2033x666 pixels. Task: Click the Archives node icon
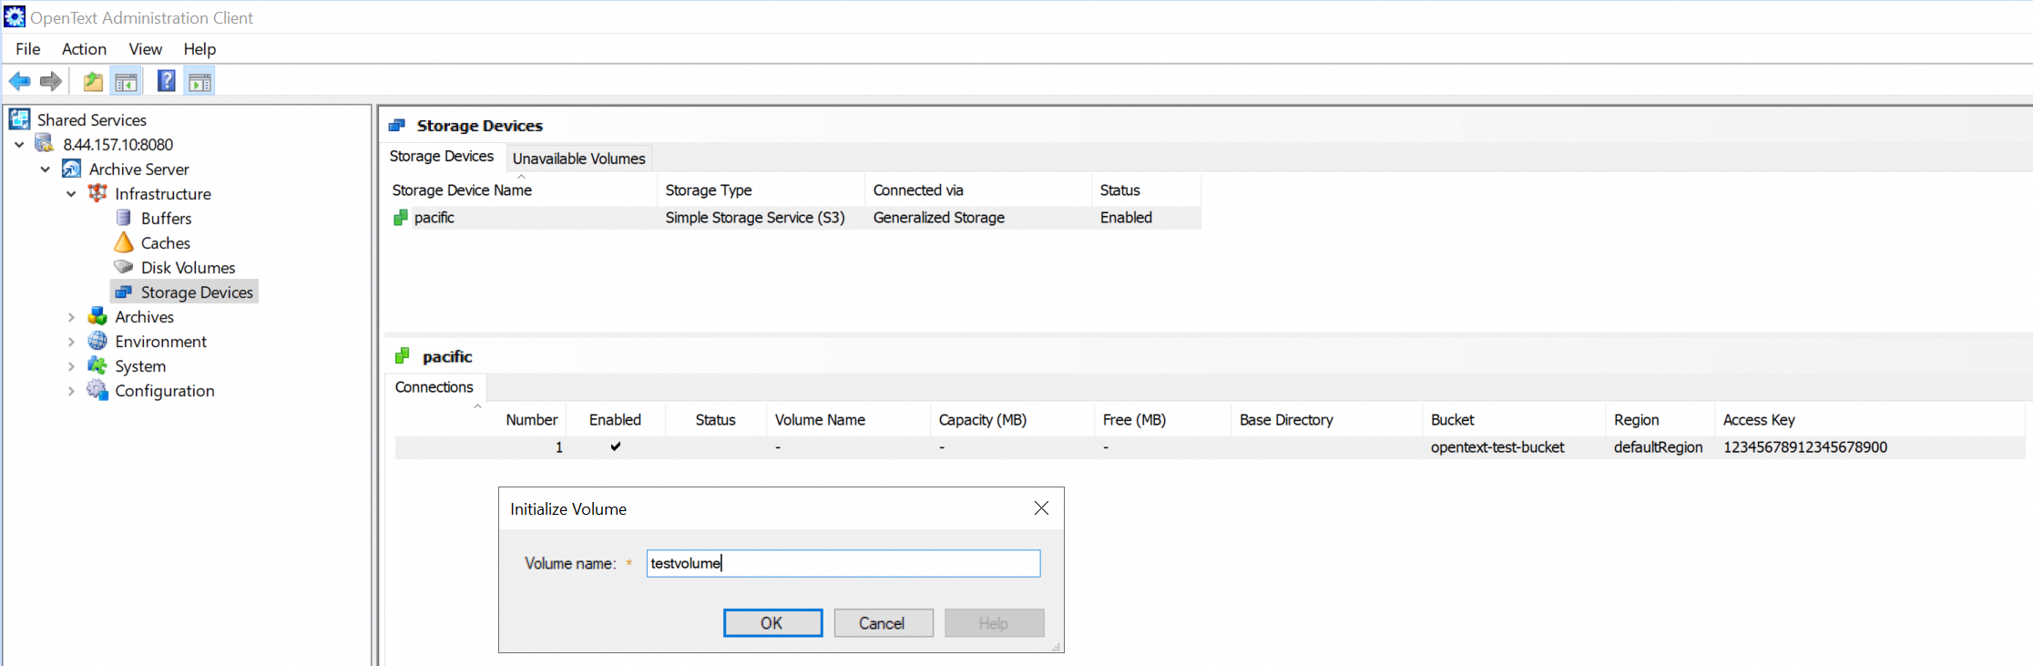[97, 316]
